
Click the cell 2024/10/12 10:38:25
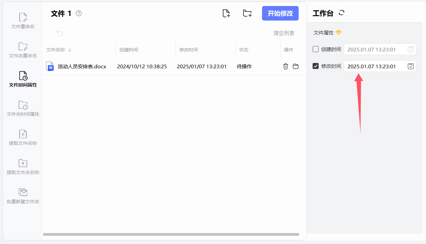142,66
